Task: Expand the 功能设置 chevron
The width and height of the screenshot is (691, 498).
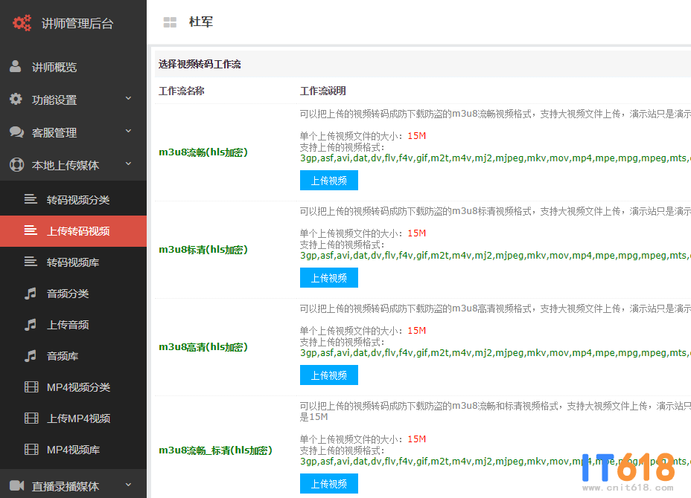Action: point(128,98)
